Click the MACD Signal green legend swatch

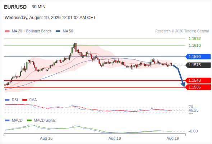29,121
